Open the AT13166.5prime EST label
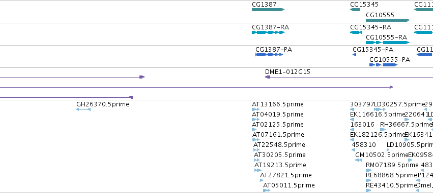The image size is (433, 193). coord(277,104)
